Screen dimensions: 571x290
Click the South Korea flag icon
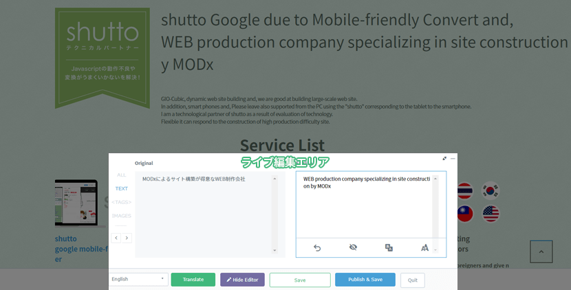[491, 190]
